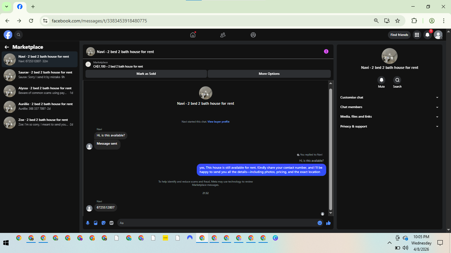Click the More Options button
The image size is (451, 253).
(x=269, y=74)
